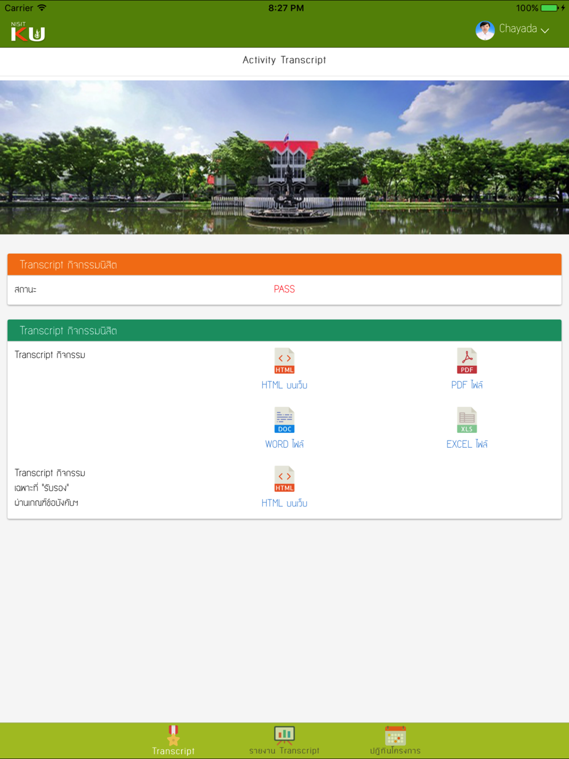Open the EXCEL ไฟล์ link
Screen dimensions: 569x759
[x=467, y=444]
